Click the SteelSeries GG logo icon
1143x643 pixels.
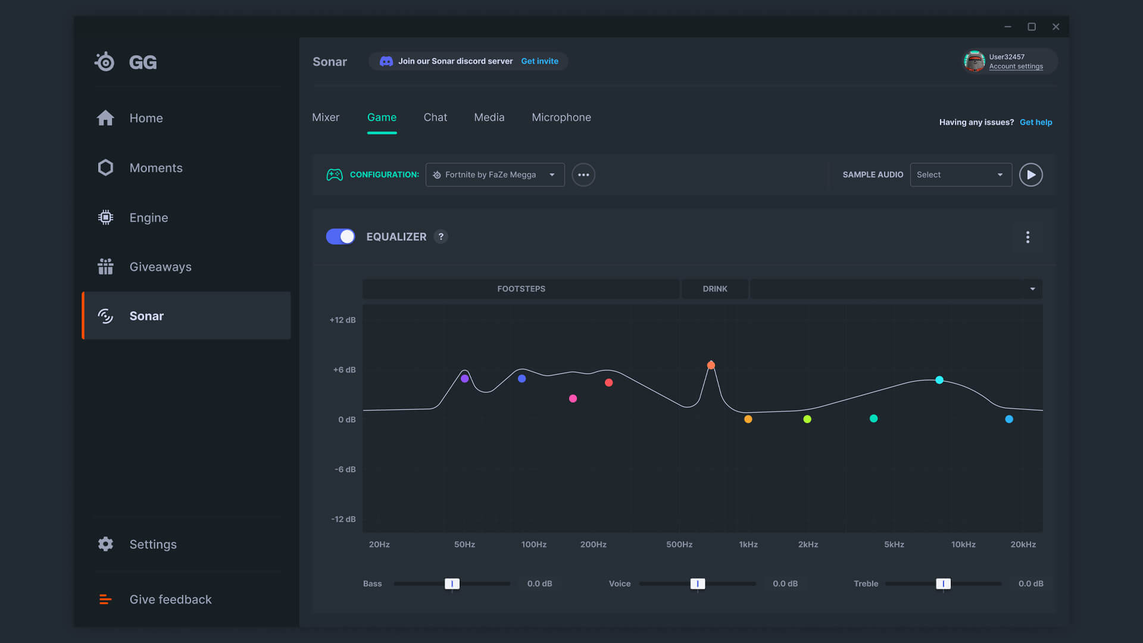click(105, 61)
